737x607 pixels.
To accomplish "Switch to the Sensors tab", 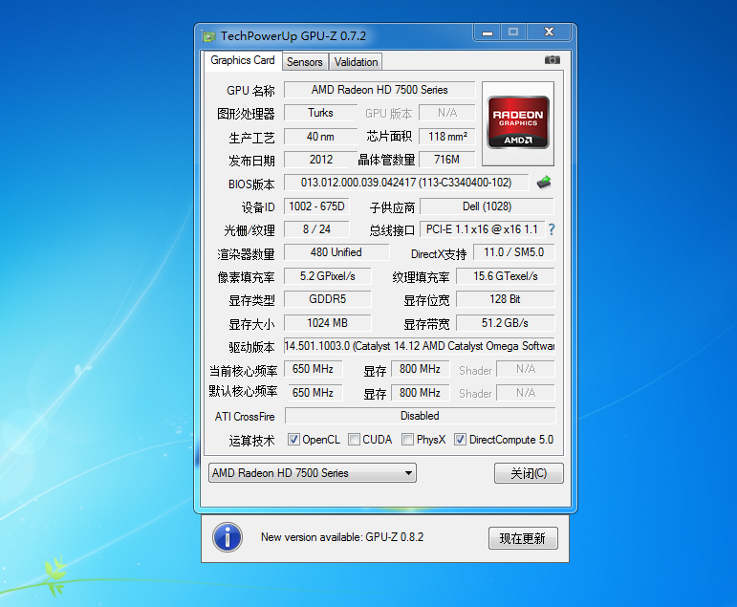I will click(x=305, y=62).
